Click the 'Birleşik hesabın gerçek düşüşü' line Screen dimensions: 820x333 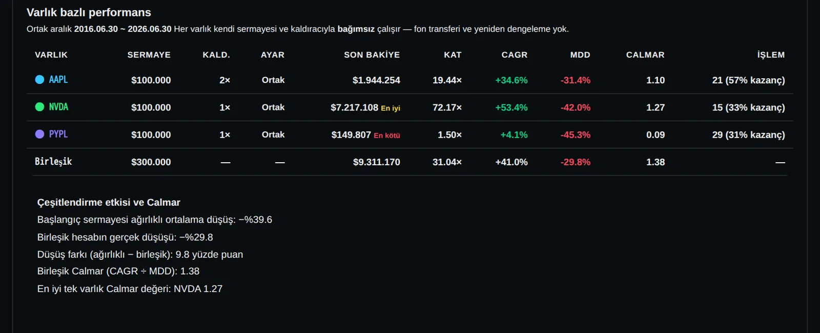pos(125,237)
